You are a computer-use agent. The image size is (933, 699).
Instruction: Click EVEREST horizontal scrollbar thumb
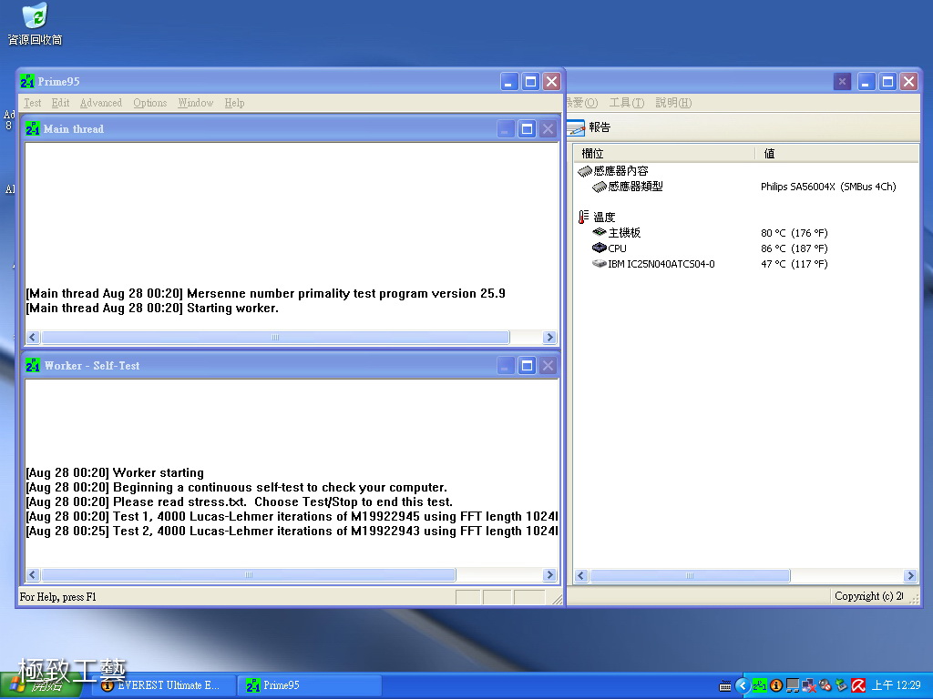coord(691,575)
